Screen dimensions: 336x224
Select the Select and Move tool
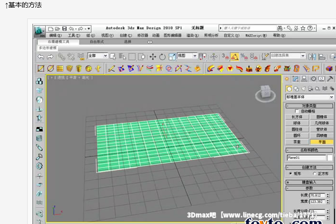(x=153, y=57)
